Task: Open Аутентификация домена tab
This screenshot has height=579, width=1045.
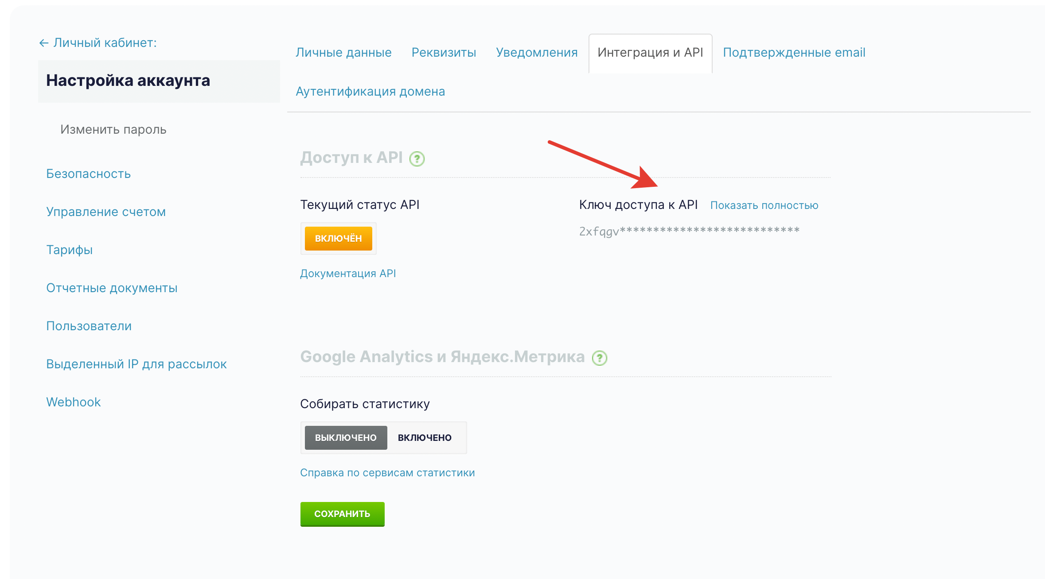Action: (370, 92)
